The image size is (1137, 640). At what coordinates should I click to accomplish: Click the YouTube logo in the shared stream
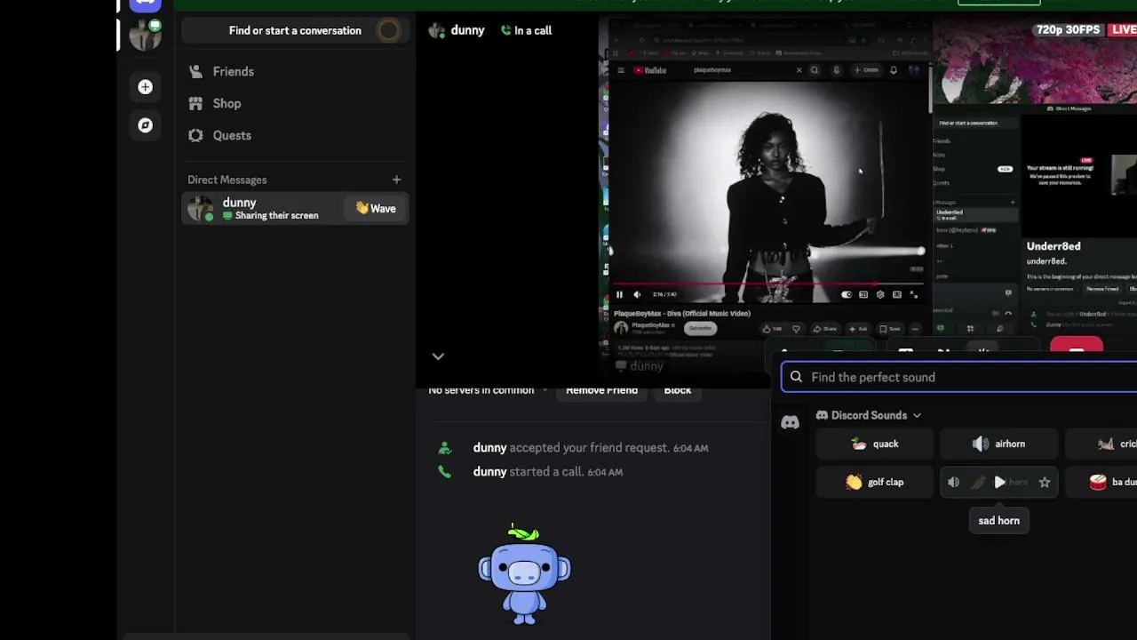point(650,70)
